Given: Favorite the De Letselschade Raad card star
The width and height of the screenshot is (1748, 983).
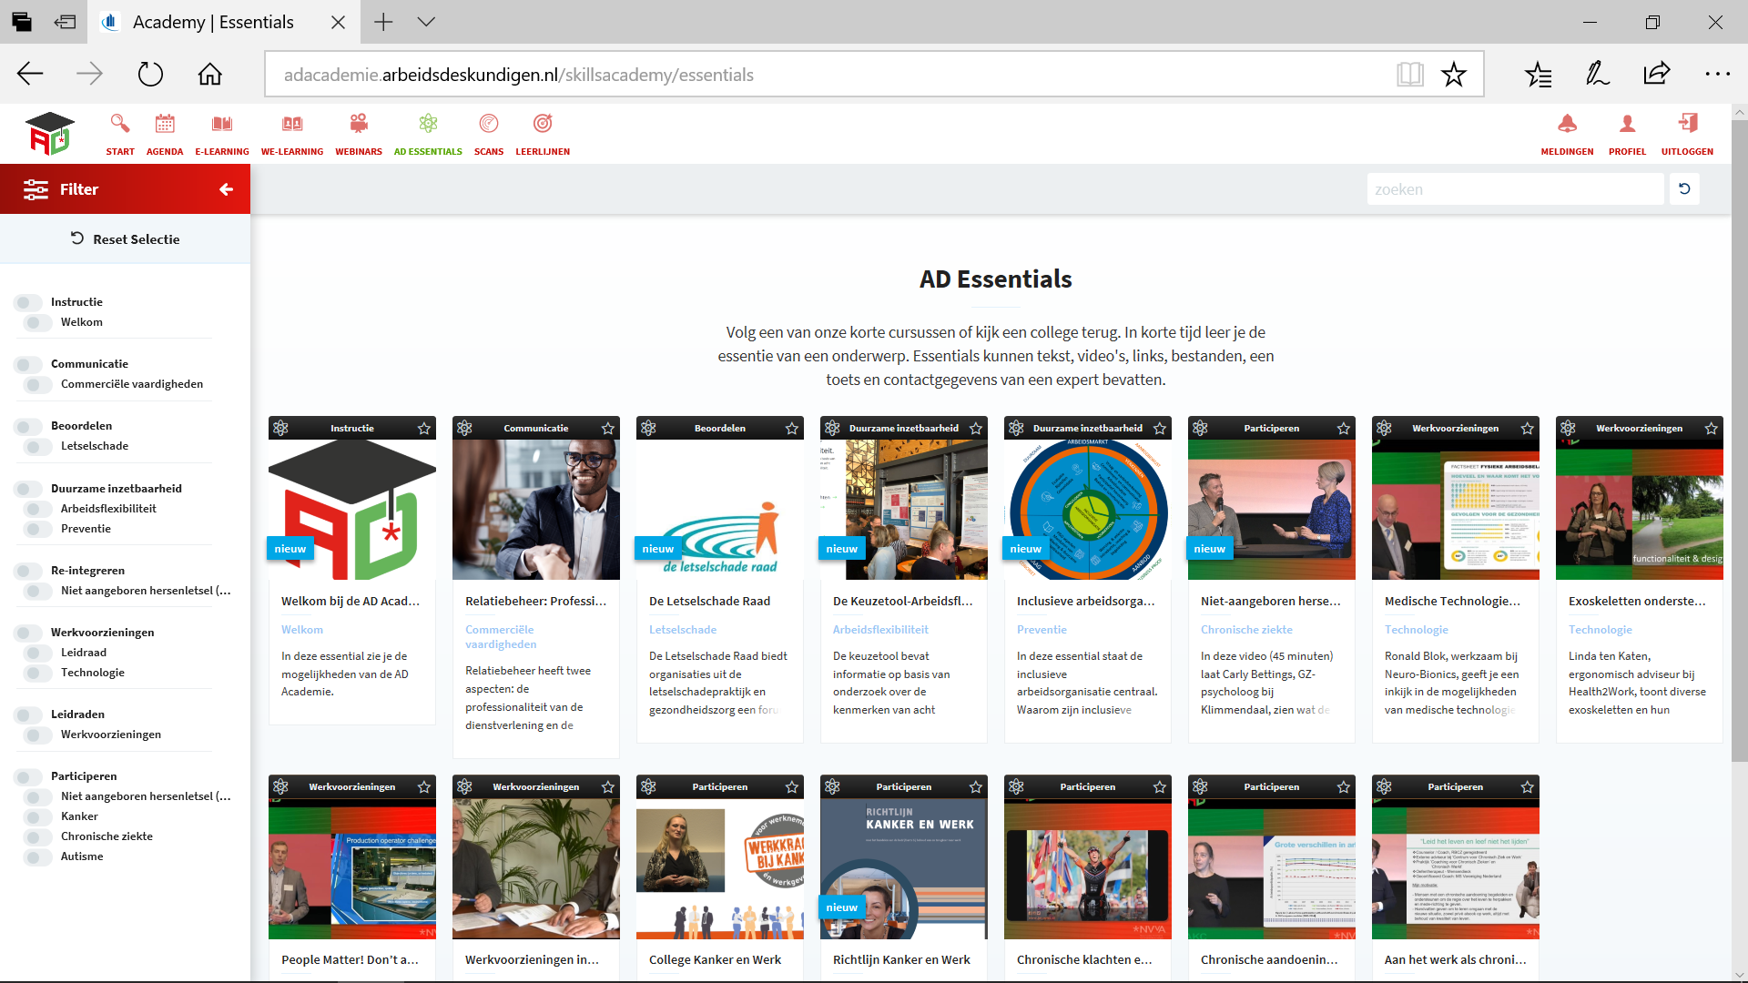Looking at the screenshot, I should [x=792, y=428].
